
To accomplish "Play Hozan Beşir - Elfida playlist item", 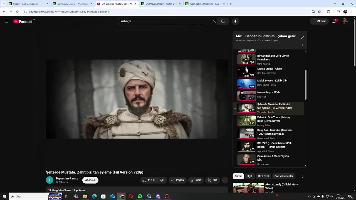I will (271, 96).
